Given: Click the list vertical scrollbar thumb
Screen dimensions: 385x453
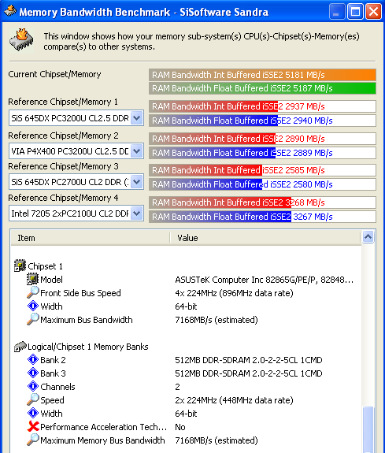Looking at the screenshot, I should [368, 429].
